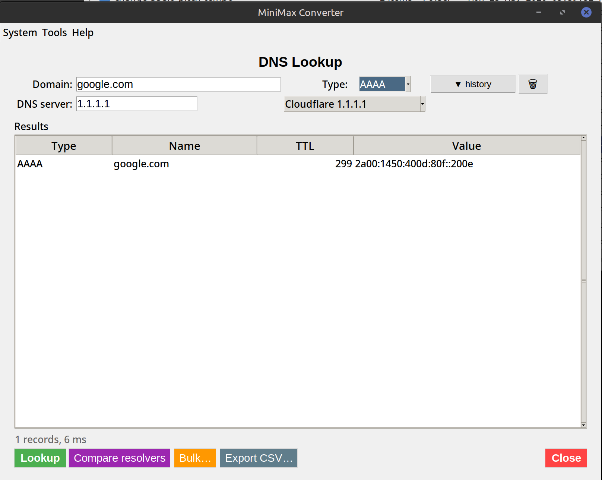Select the AAAA type field value
602x480 pixels.
(x=382, y=84)
